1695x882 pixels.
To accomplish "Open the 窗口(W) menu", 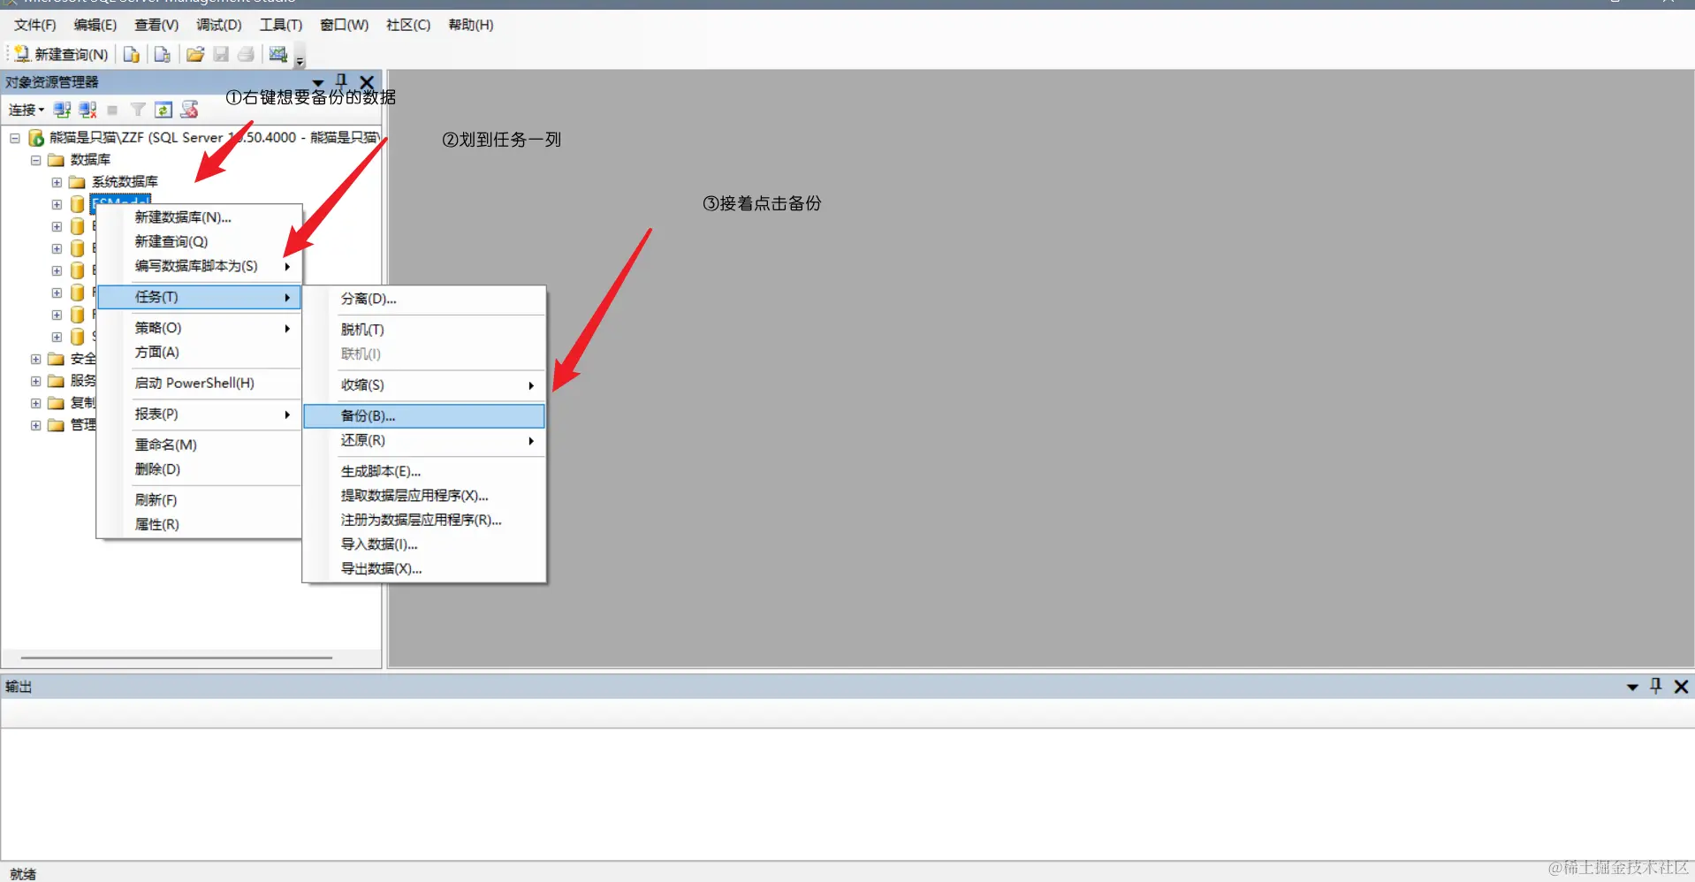I will tap(345, 25).
